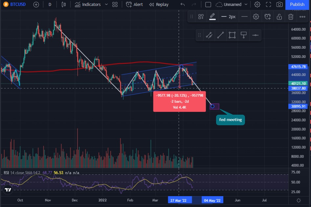Grab the favorite tools toolbar drag handle
The height and width of the screenshot is (207, 311).
(200, 35)
